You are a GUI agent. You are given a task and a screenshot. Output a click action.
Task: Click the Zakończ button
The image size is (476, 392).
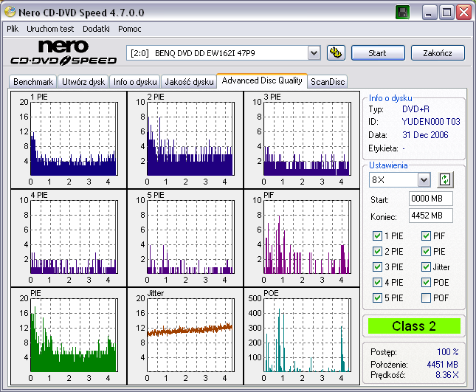[438, 53]
